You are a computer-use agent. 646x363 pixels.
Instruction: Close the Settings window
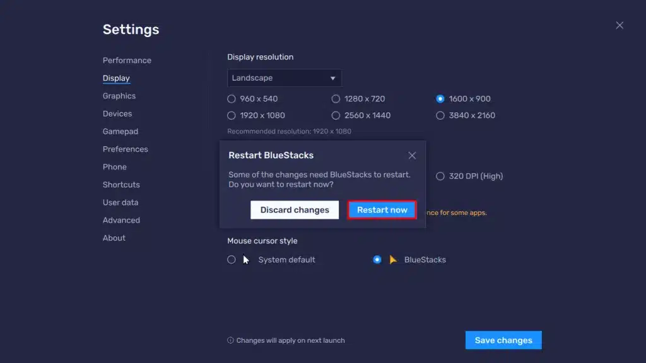(x=620, y=25)
